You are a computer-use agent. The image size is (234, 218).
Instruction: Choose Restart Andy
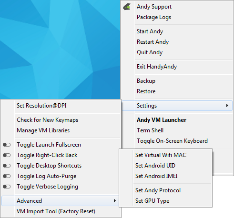[x=153, y=42]
